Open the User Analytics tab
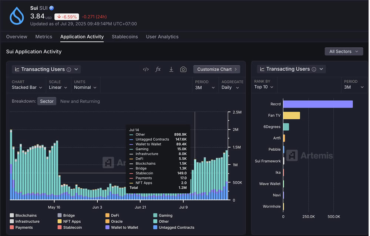 (162, 37)
